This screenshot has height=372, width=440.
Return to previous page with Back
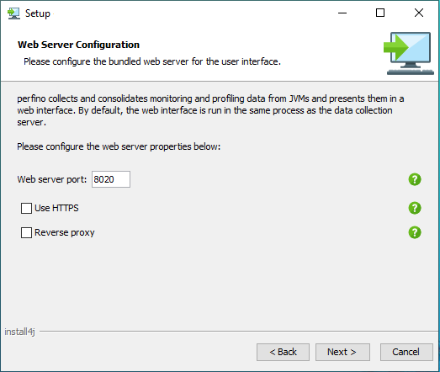[283, 352]
